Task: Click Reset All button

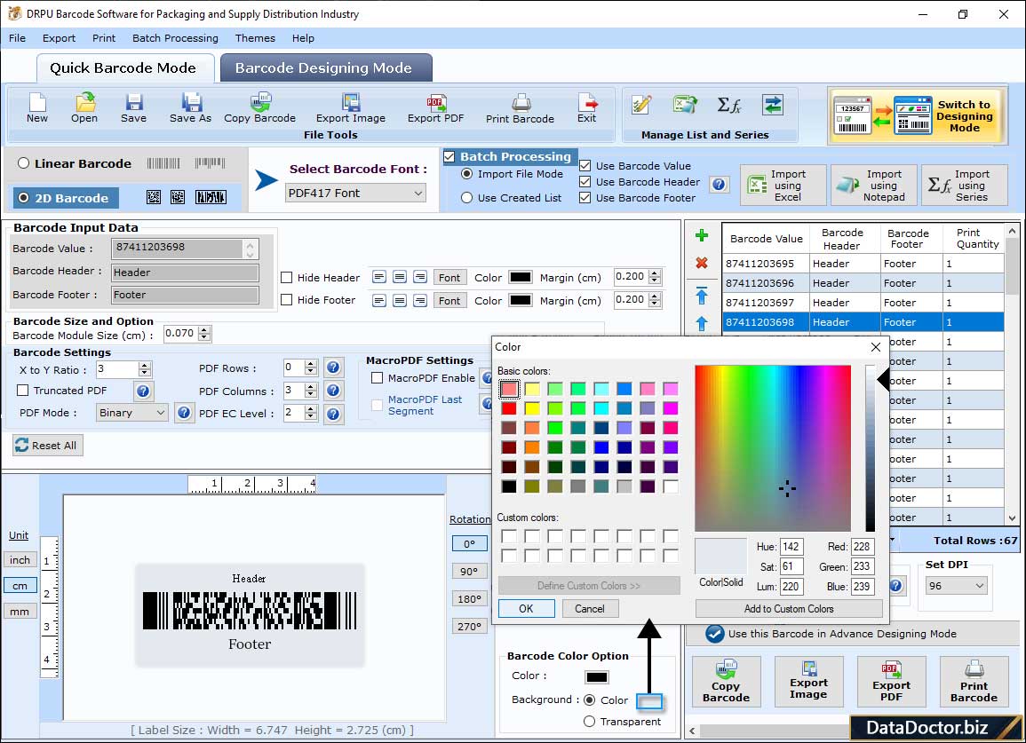Action: [x=47, y=446]
